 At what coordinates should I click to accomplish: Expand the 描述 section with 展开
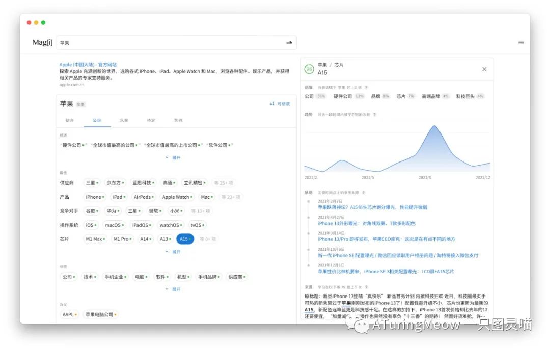173,157
